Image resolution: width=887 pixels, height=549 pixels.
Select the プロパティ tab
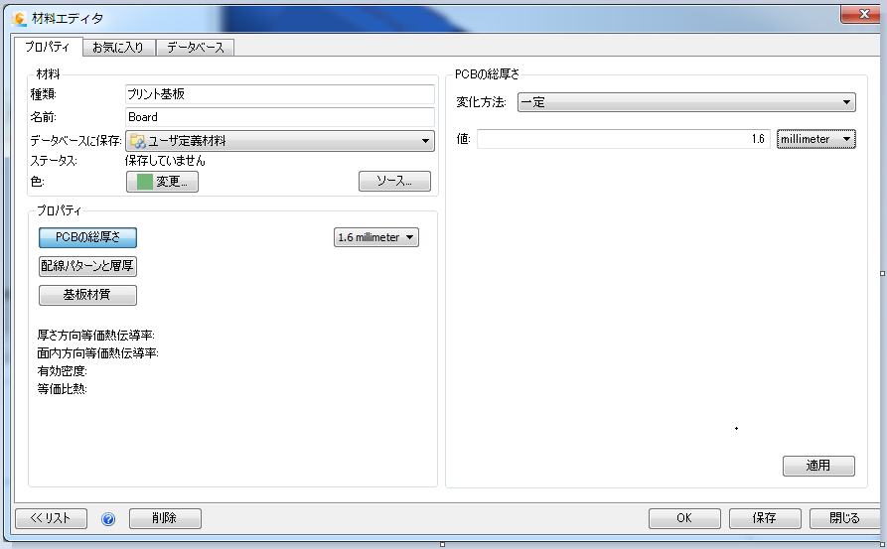tap(48, 47)
